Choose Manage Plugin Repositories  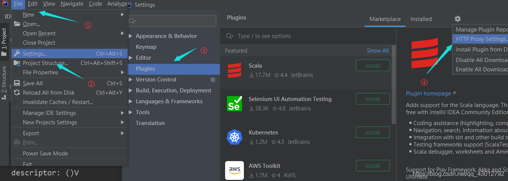[480, 30]
